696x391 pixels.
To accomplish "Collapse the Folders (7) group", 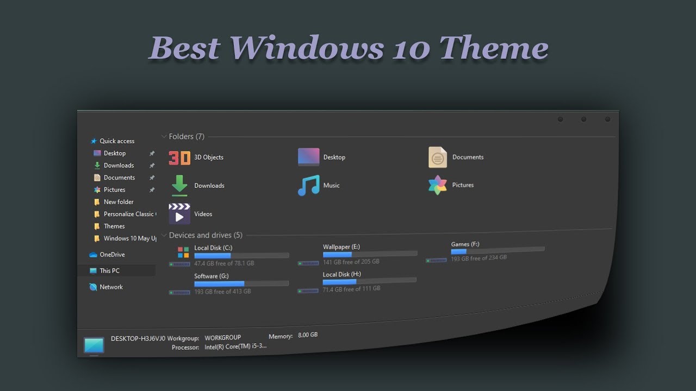I will coord(164,137).
